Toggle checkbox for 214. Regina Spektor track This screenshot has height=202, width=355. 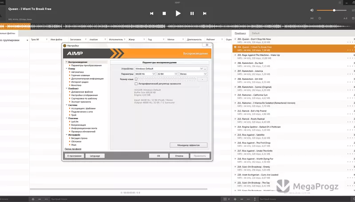click(x=235, y=127)
